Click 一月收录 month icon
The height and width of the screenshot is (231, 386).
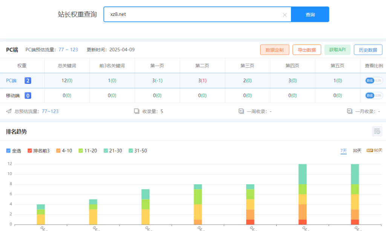tap(349, 111)
